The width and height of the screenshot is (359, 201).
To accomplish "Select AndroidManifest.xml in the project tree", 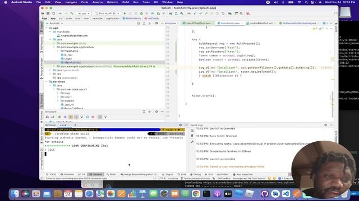I will tap(74, 36).
